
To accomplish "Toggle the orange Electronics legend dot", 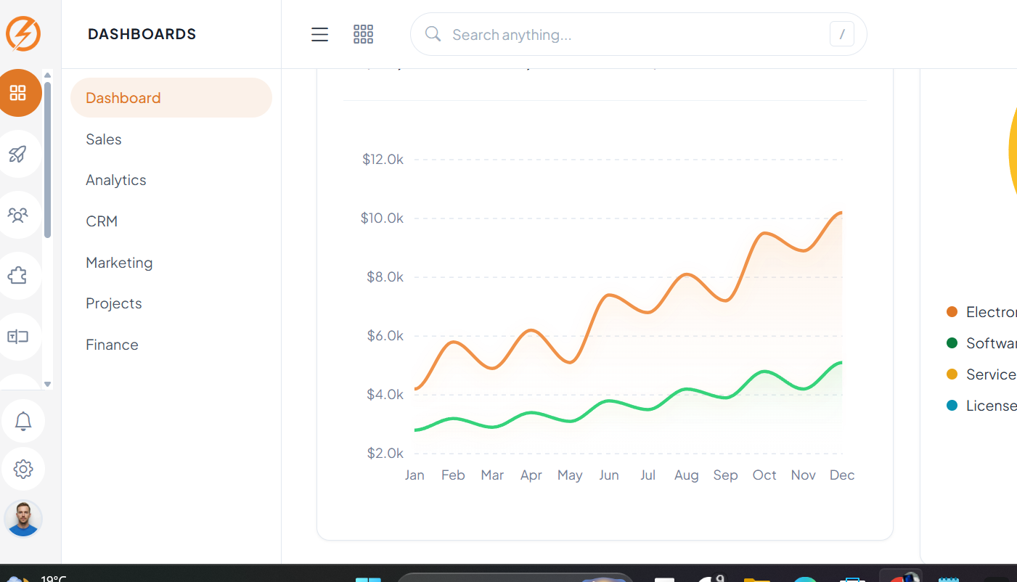I will [952, 312].
